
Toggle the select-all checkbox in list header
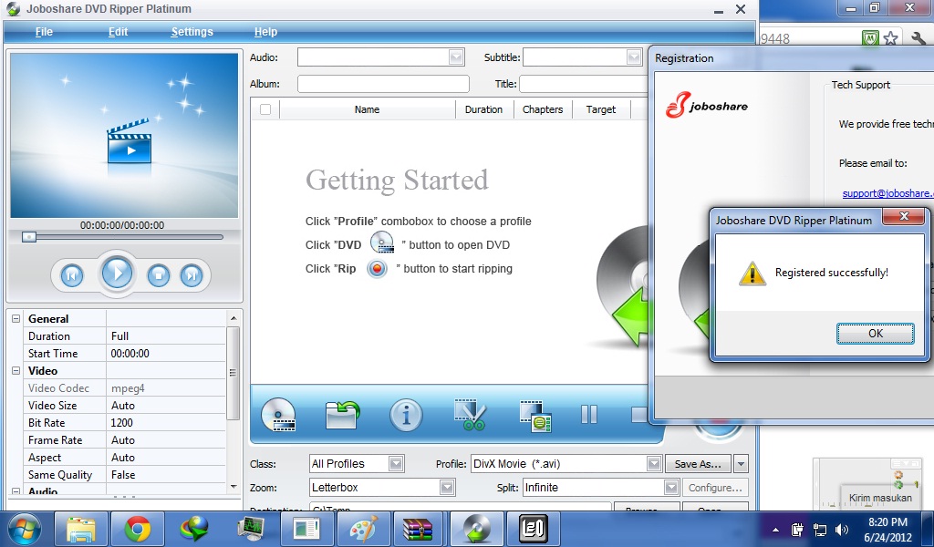[x=265, y=109]
